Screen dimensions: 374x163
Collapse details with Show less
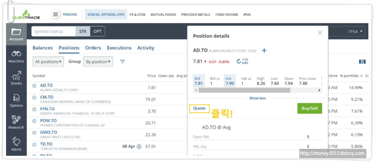257,98
